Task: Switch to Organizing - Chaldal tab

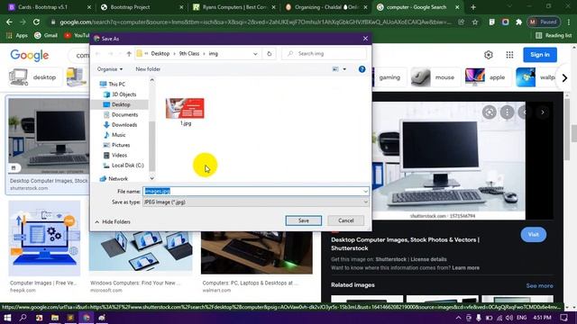Action: (325, 7)
